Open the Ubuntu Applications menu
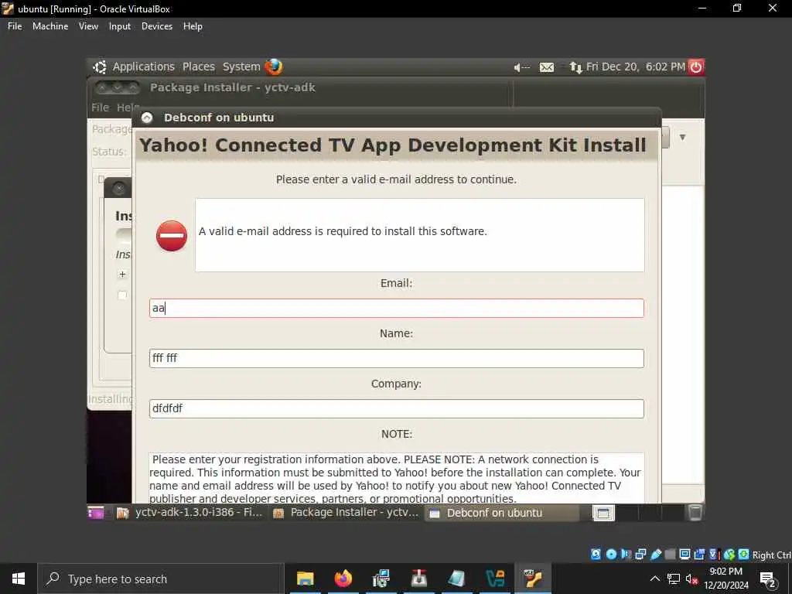Image resolution: width=792 pixels, height=594 pixels. pos(143,67)
